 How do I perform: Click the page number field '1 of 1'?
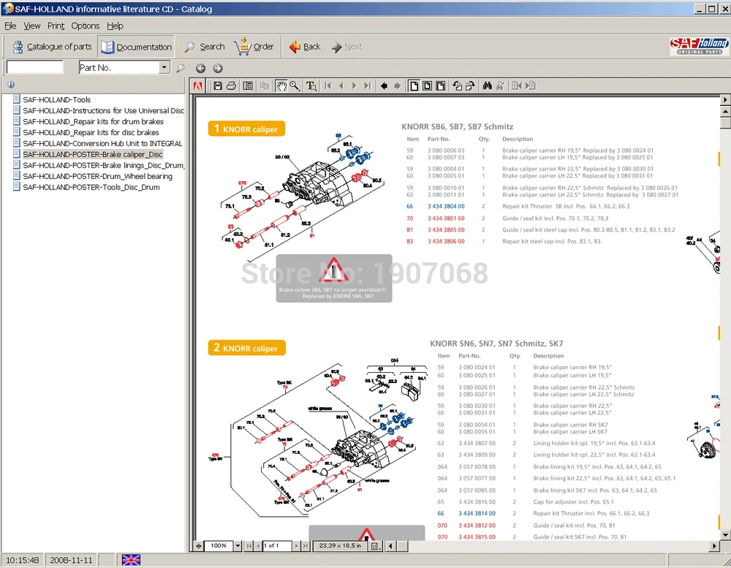click(x=277, y=545)
